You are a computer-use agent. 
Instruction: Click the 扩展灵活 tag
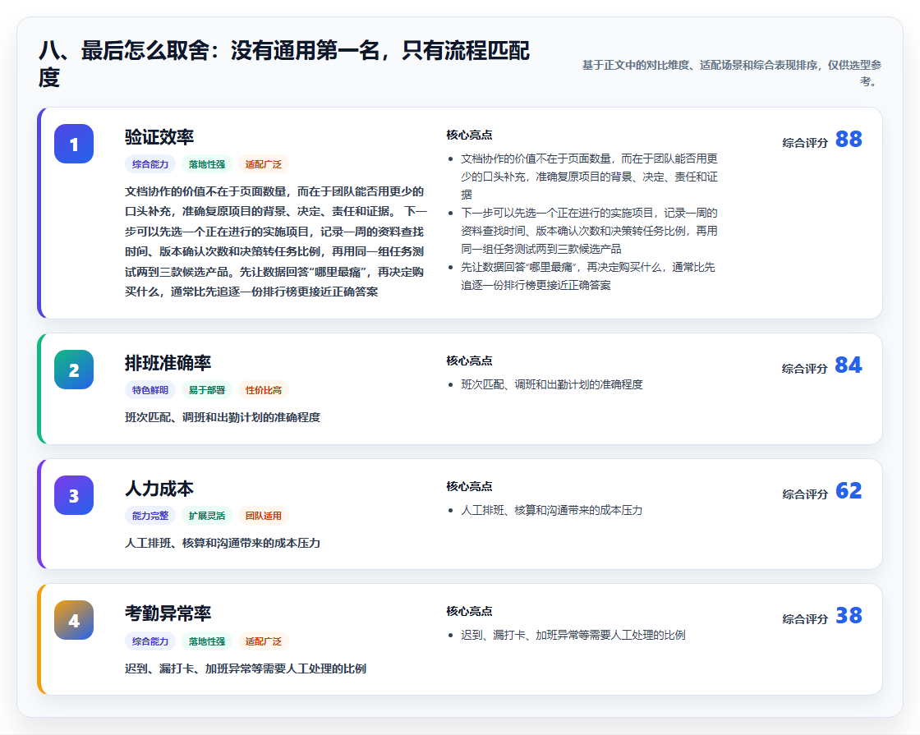pos(206,516)
